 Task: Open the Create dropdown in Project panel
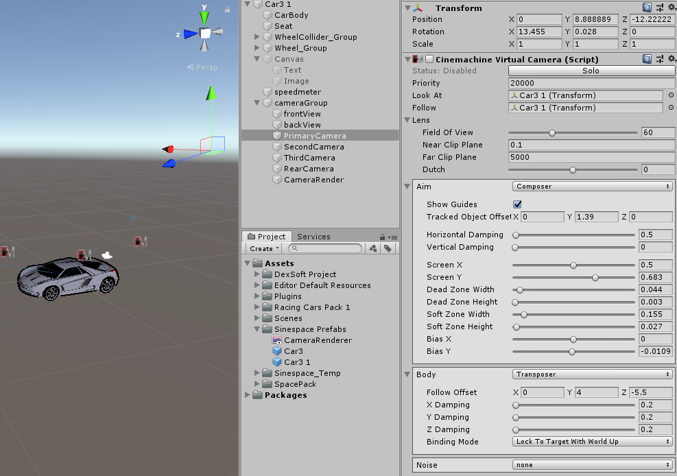pos(264,248)
